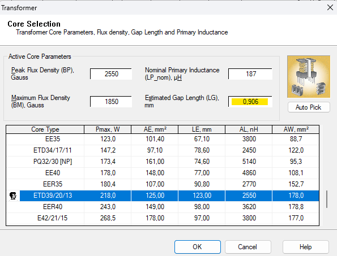The width and height of the screenshot is (337, 256).
Task: Click Pmax value 268,5
Action: tap(108, 218)
